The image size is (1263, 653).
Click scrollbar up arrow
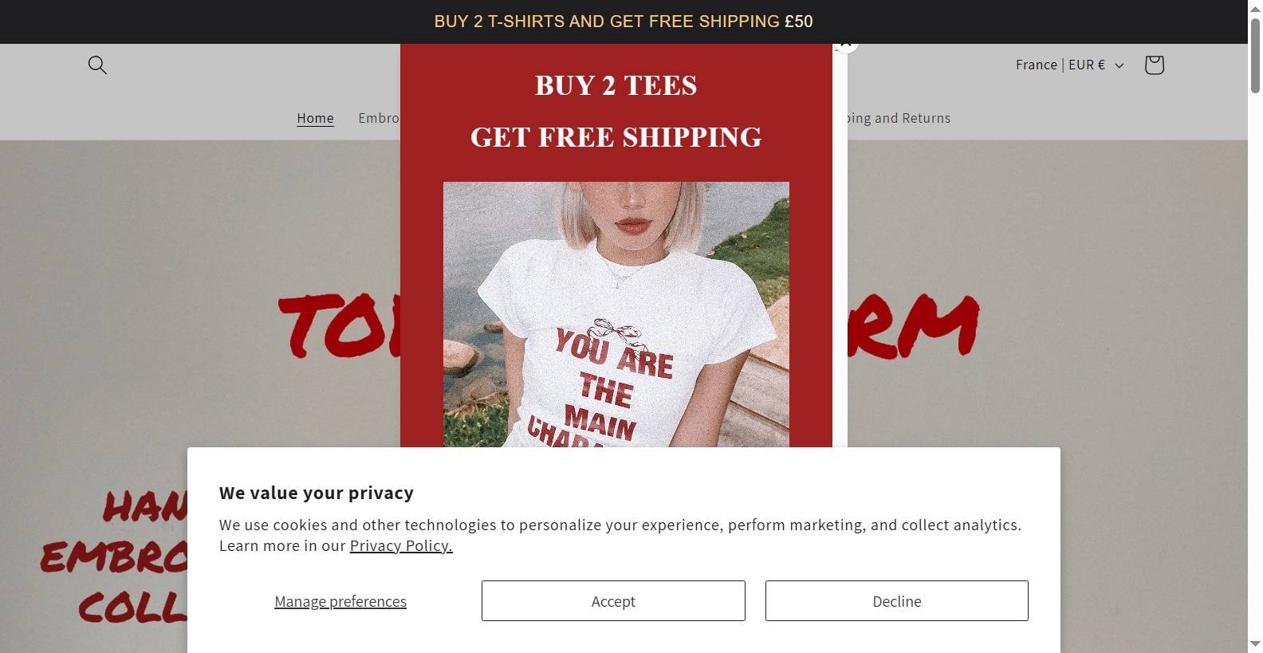click(1255, 6)
